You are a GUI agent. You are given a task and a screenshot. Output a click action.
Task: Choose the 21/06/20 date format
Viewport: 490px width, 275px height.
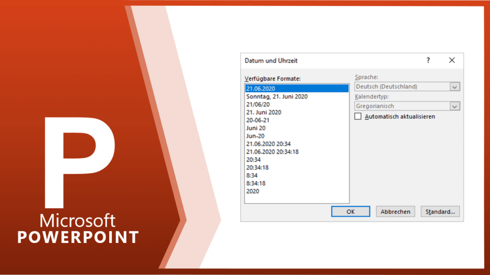point(297,104)
